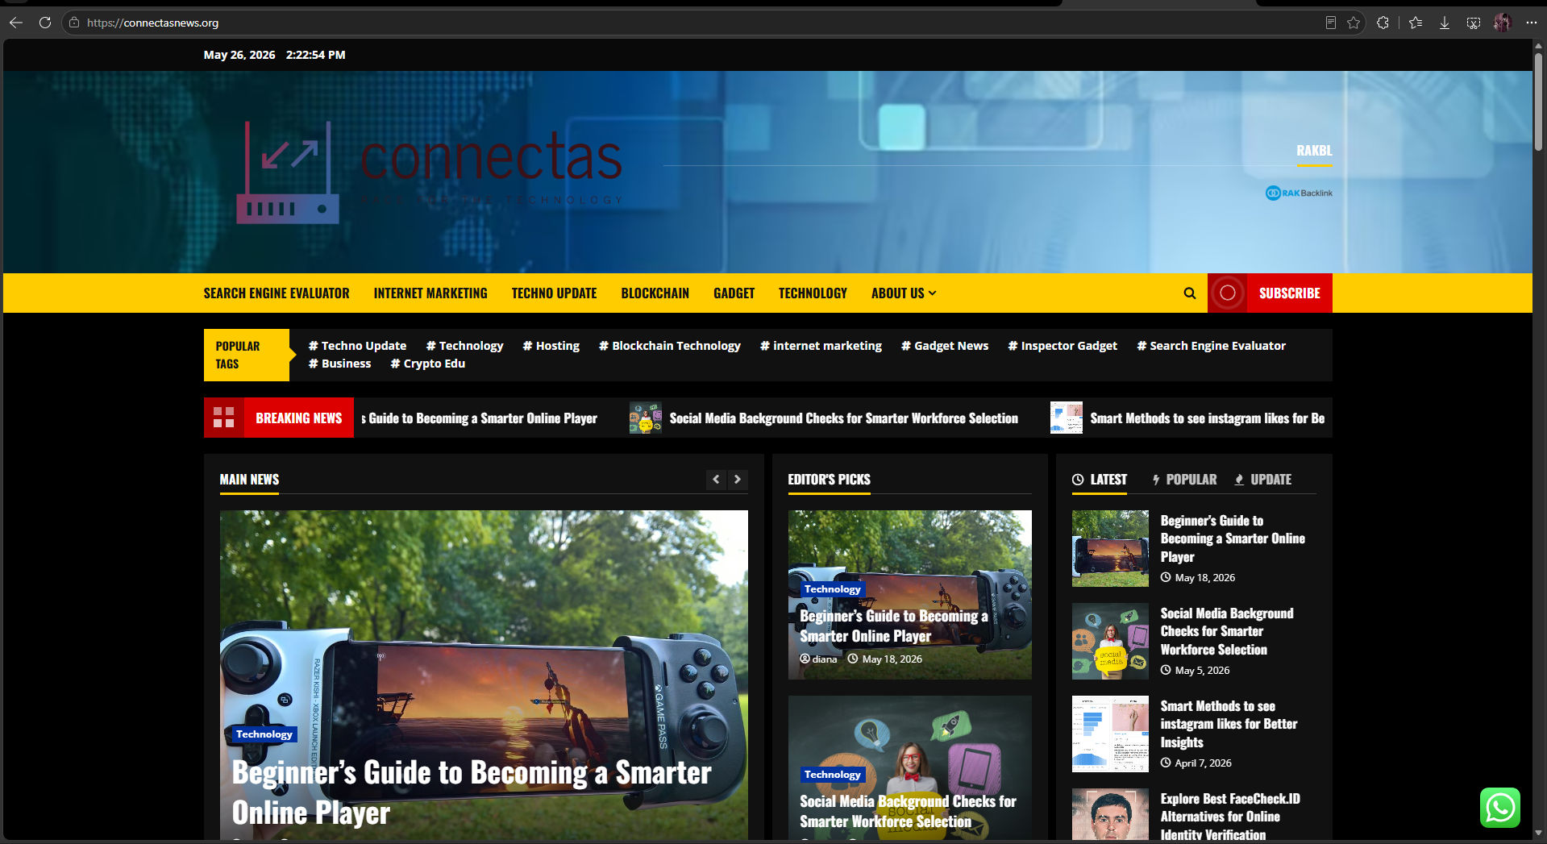The image size is (1547, 844).
Task: Click breaking news grid icon
Action: (x=224, y=418)
